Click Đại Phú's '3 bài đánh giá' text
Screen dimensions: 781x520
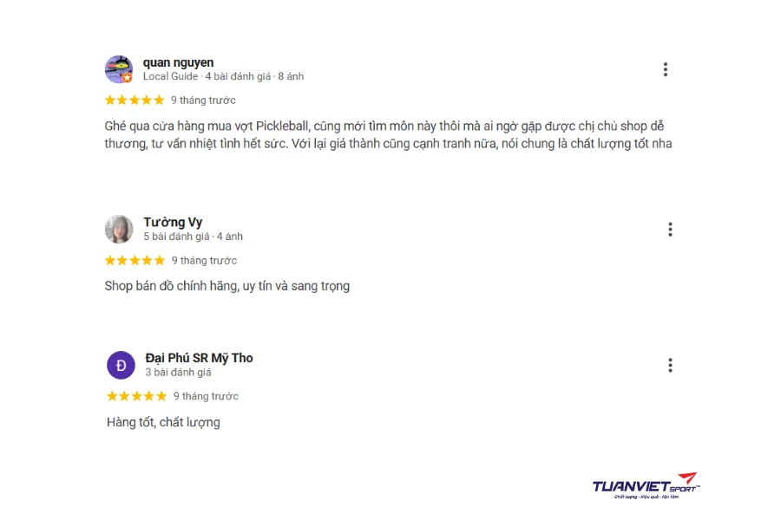(178, 372)
